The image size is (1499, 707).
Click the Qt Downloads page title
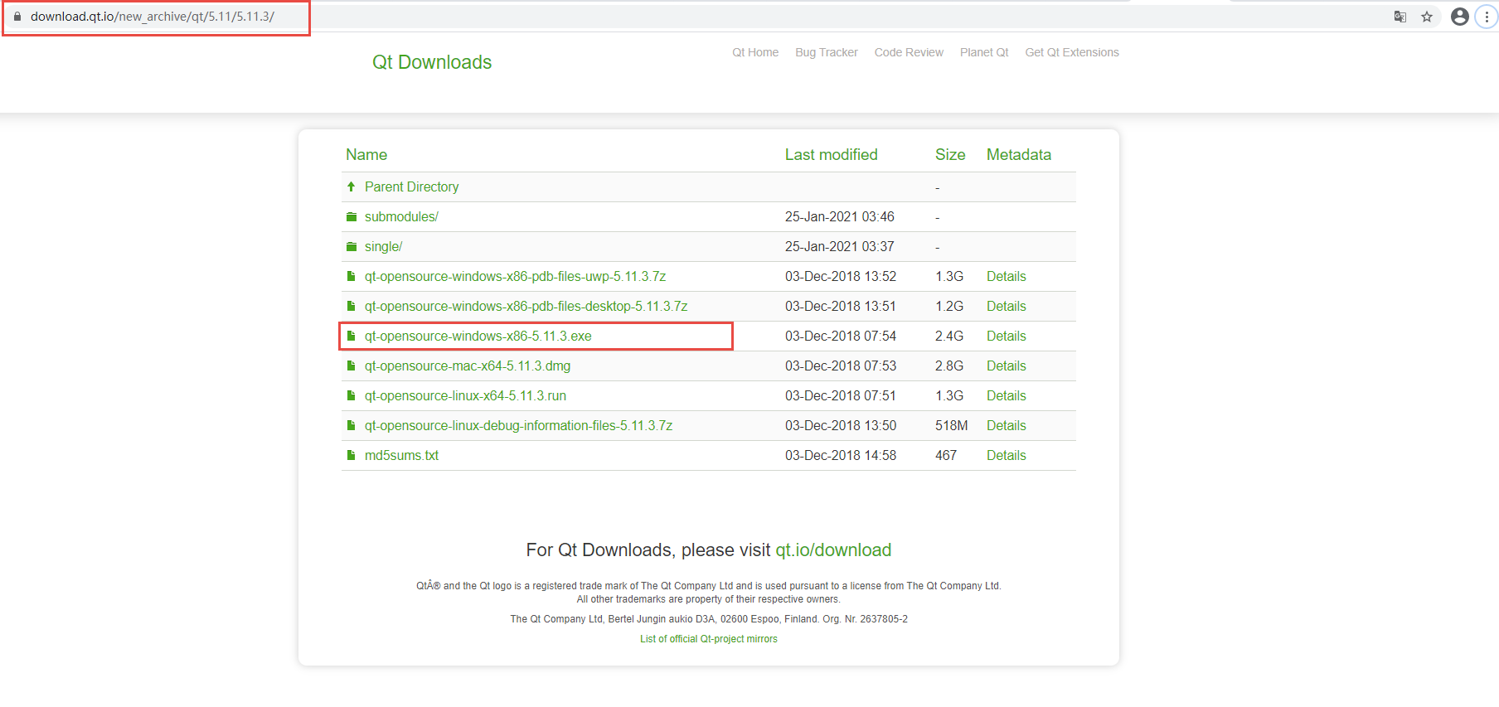[432, 62]
